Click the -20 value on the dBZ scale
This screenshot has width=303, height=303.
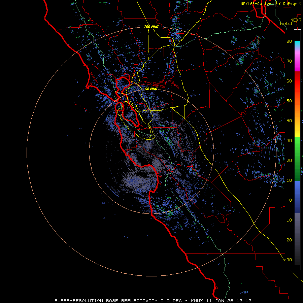pyautogui.click(x=288, y=240)
